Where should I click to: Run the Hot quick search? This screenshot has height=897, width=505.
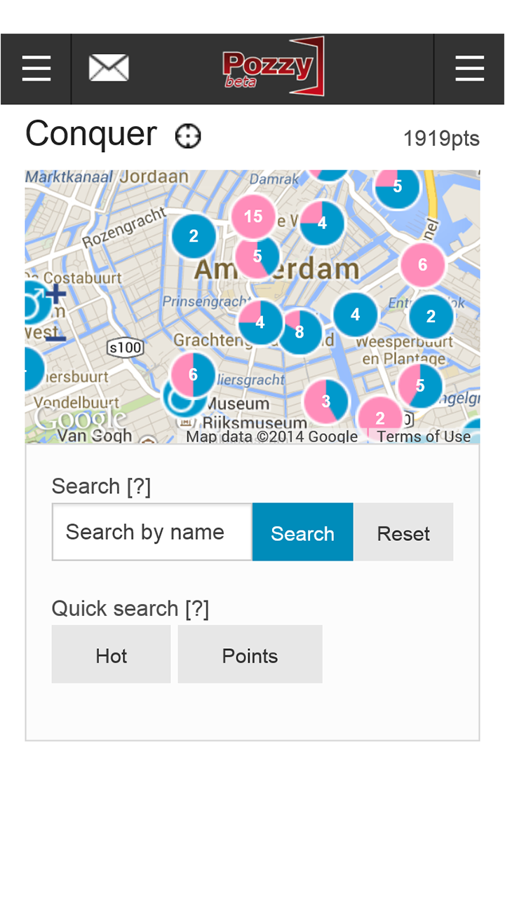coord(111,655)
